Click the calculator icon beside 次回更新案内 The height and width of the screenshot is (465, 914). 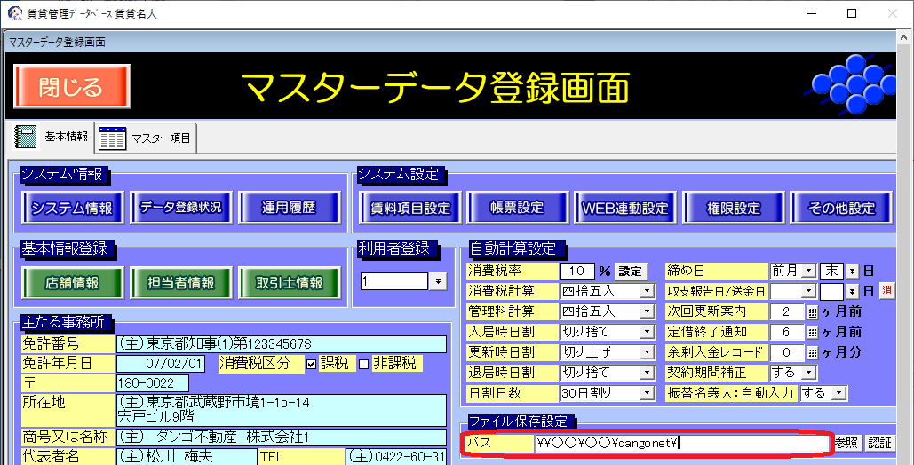812,311
